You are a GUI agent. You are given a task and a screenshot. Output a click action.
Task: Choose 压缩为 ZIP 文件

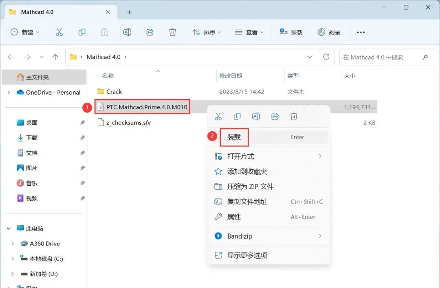[x=269, y=186]
